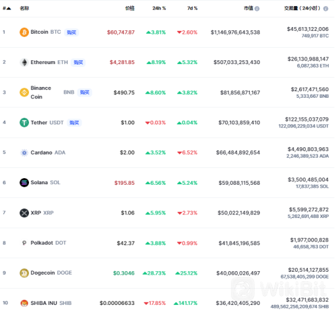Viewport: 335px width, 311px height.
Task: Click the black Solana logo icon
Action: pos(24,183)
